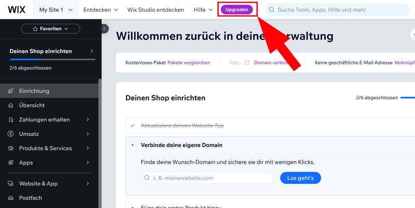Click the Verknüpfen email link
Image resolution: width=415 pixels, height=208 pixels.
click(x=405, y=63)
